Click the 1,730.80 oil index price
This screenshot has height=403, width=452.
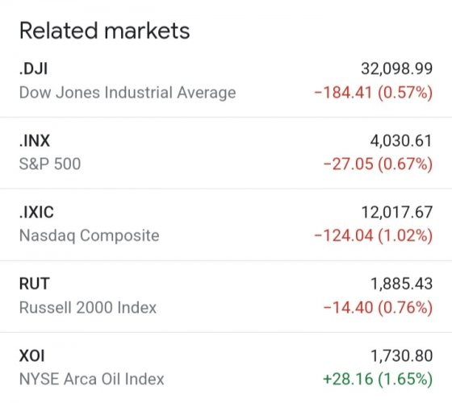402,355
